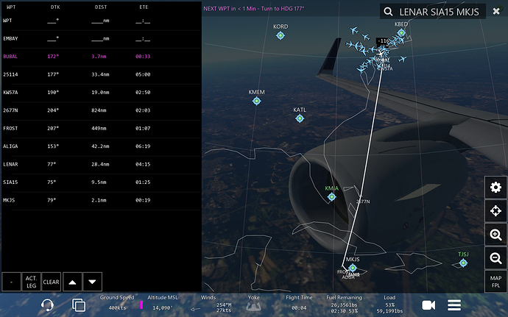Move waypoint down with down arrow
Image resolution: width=508 pixels, height=317 pixels.
[x=92, y=282]
